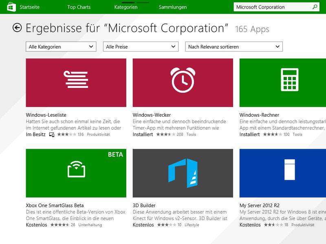Image resolution: width=326 pixels, height=244 pixels.
Task: Open the Windows-Rechner calculator tile
Action: tap(283, 83)
